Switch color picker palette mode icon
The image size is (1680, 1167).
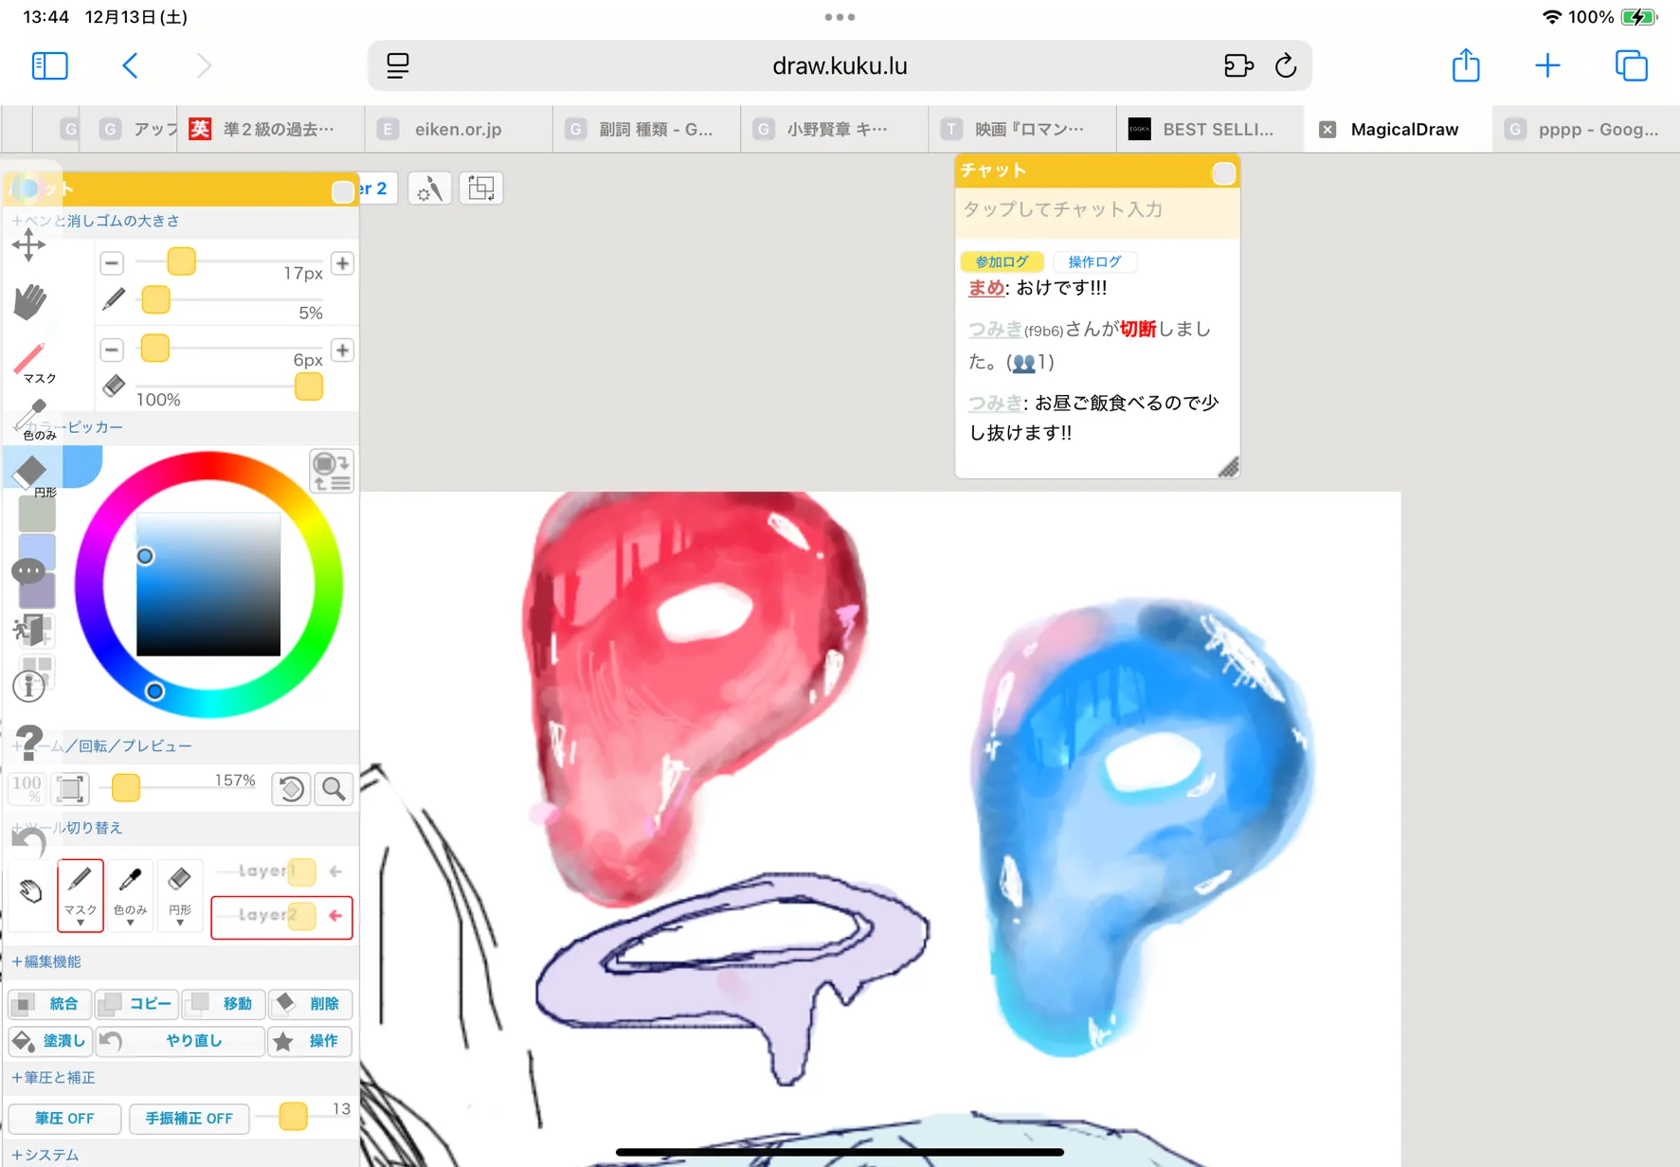332,471
